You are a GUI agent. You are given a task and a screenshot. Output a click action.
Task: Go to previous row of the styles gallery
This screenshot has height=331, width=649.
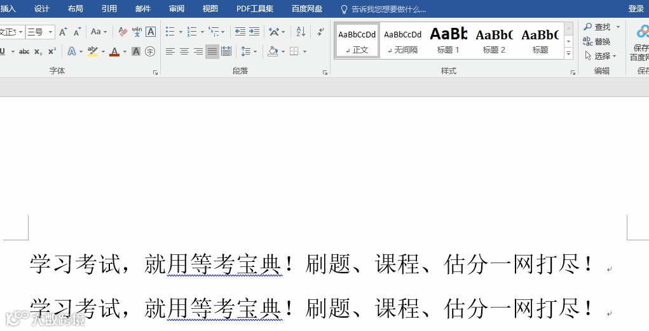point(569,29)
